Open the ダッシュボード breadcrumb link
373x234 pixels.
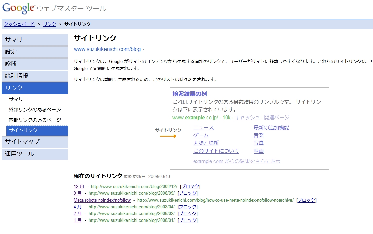pyautogui.click(x=19, y=24)
